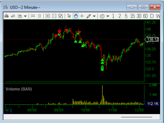164x123 pixels.
Task: Click the 11:00 time axis label
Action: (113, 110)
